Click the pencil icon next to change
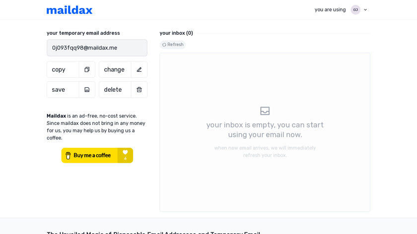Viewport: 417px width, 234px height. [x=139, y=69]
